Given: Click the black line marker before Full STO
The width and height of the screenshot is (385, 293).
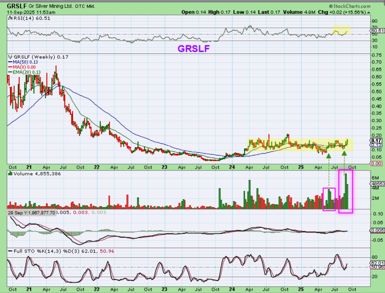Looking at the screenshot, I should pyautogui.click(x=10, y=251).
